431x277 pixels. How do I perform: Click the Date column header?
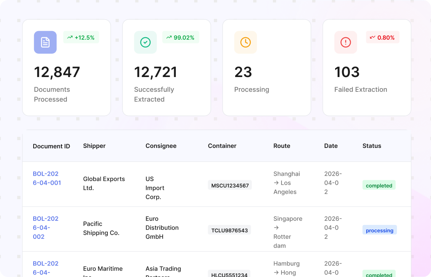tap(331, 146)
